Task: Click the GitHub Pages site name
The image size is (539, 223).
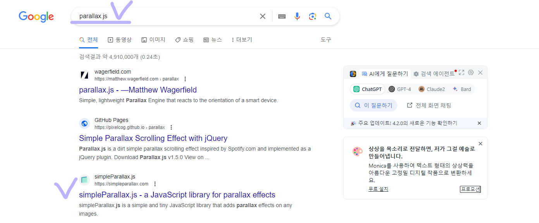Action: coord(111,120)
